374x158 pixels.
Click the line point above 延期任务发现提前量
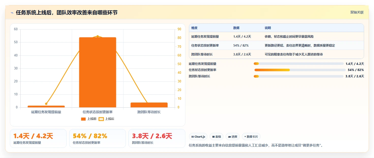(x=46, y=104)
